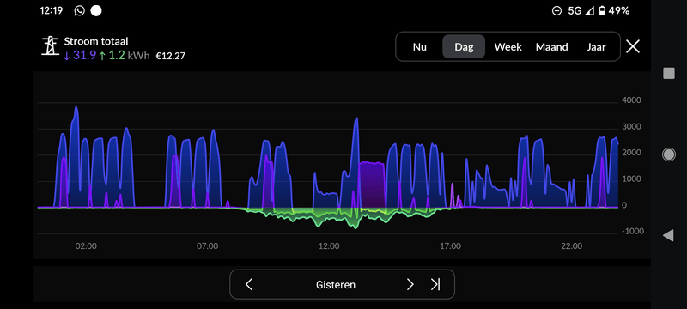The height and width of the screenshot is (309, 687).
Task: Tap the 4000 y-axis label
Action: coord(631,100)
